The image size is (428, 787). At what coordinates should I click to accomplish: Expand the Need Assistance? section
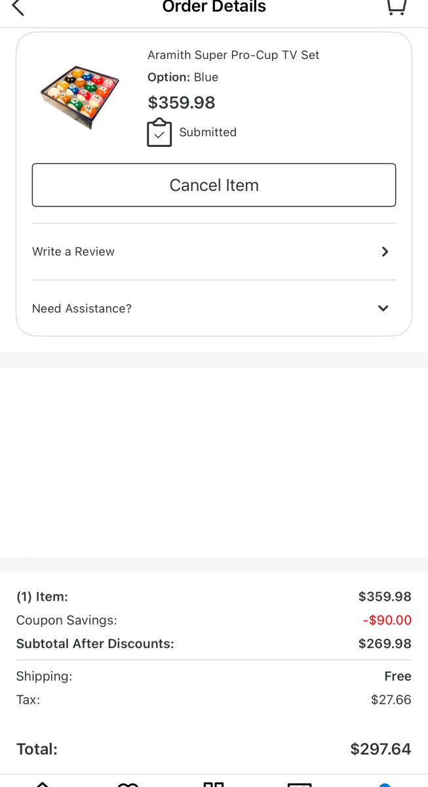pos(82,308)
